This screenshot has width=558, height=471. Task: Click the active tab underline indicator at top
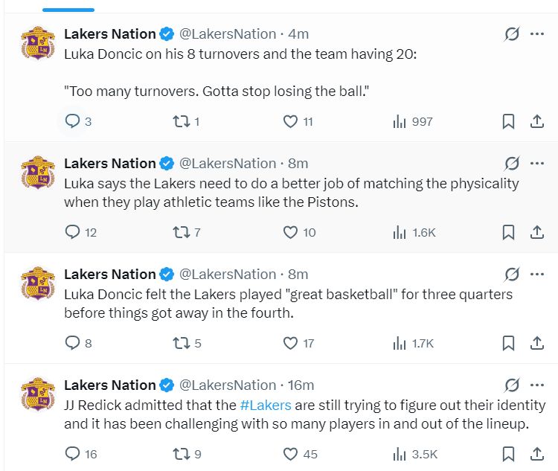pyautogui.click(x=68, y=10)
